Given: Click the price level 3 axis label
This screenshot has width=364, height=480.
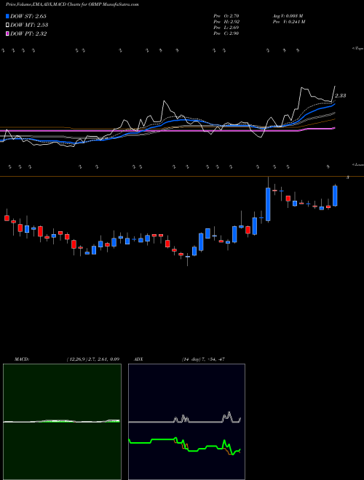Looking at the screenshot, I should (x=348, y=177).
